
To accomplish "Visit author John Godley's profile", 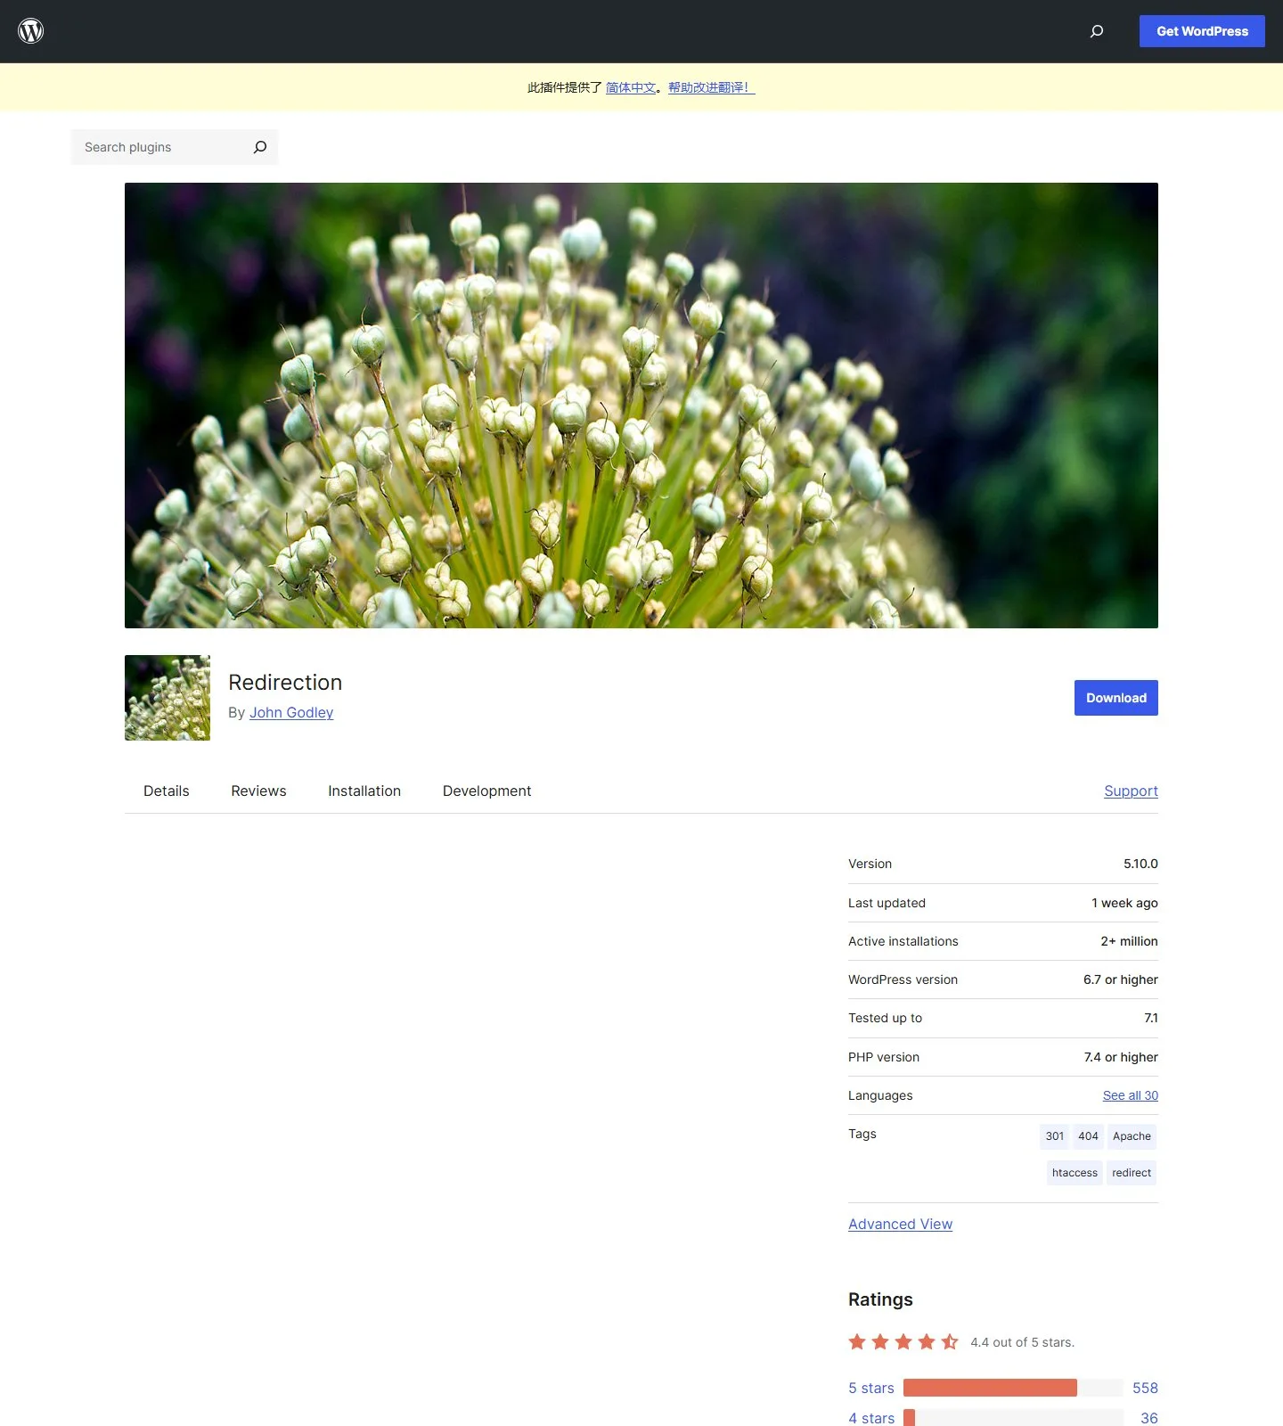I will (291, 712).
